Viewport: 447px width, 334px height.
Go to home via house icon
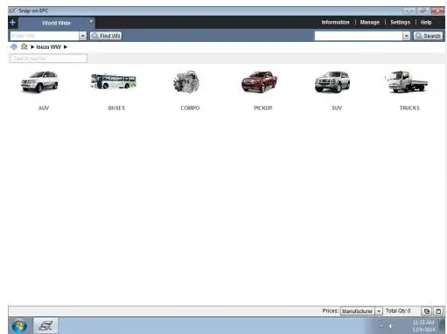[x=24, y=46]
